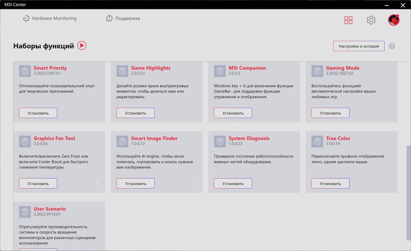This screenshot has height=251, width=411.
Task: Open Graphics Fan Tool more options dots
Action: click(x=98, y=183)
